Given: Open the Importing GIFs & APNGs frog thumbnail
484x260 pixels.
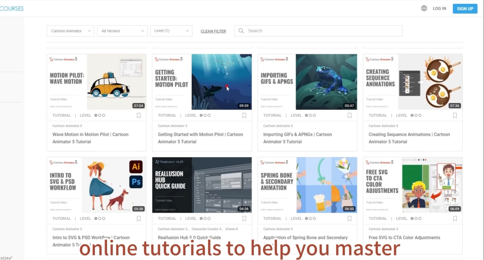Looking at the screenshot, I should [x=326, y=82].
